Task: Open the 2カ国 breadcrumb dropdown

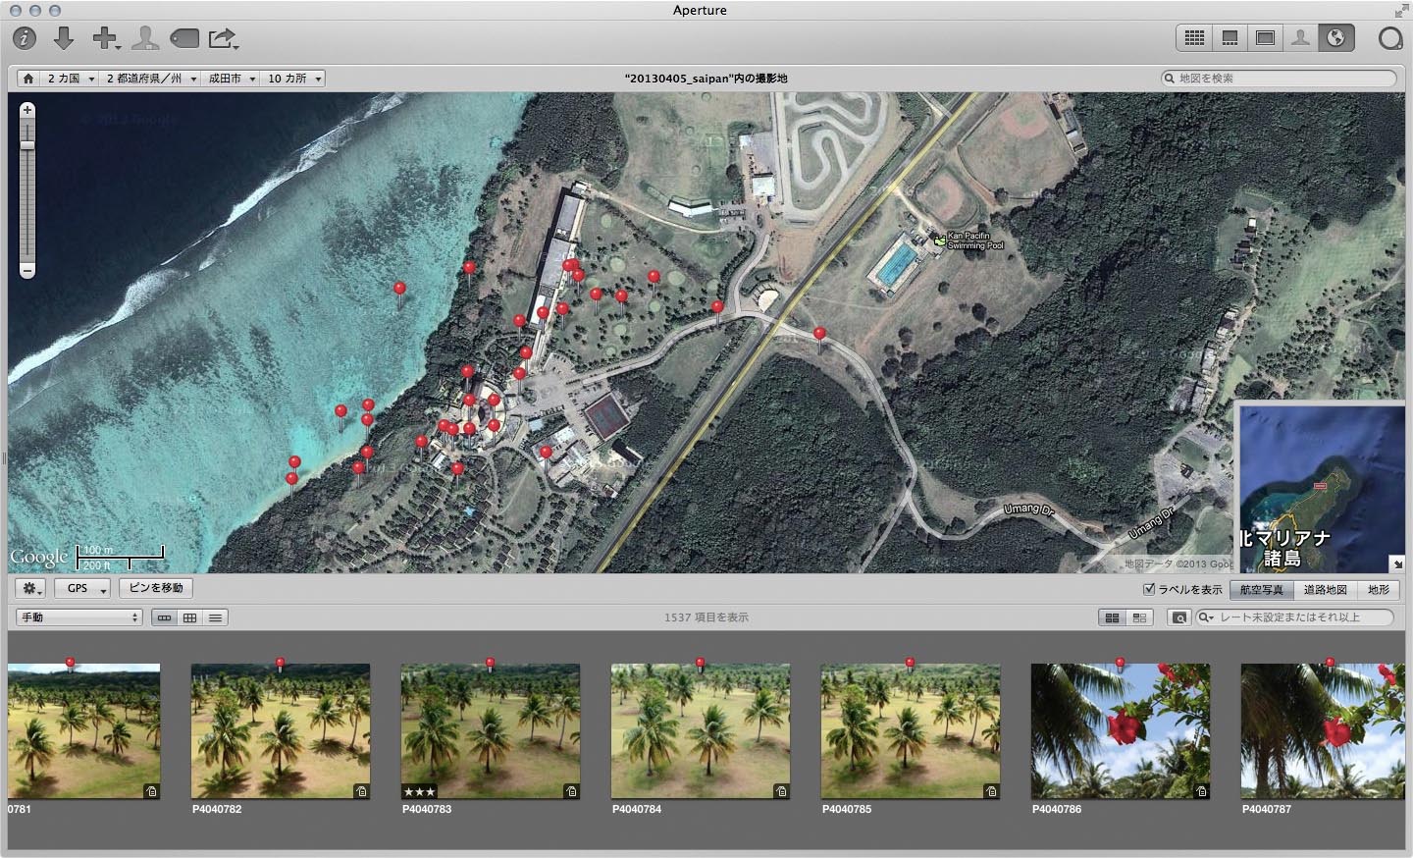Action: (69, 79)
